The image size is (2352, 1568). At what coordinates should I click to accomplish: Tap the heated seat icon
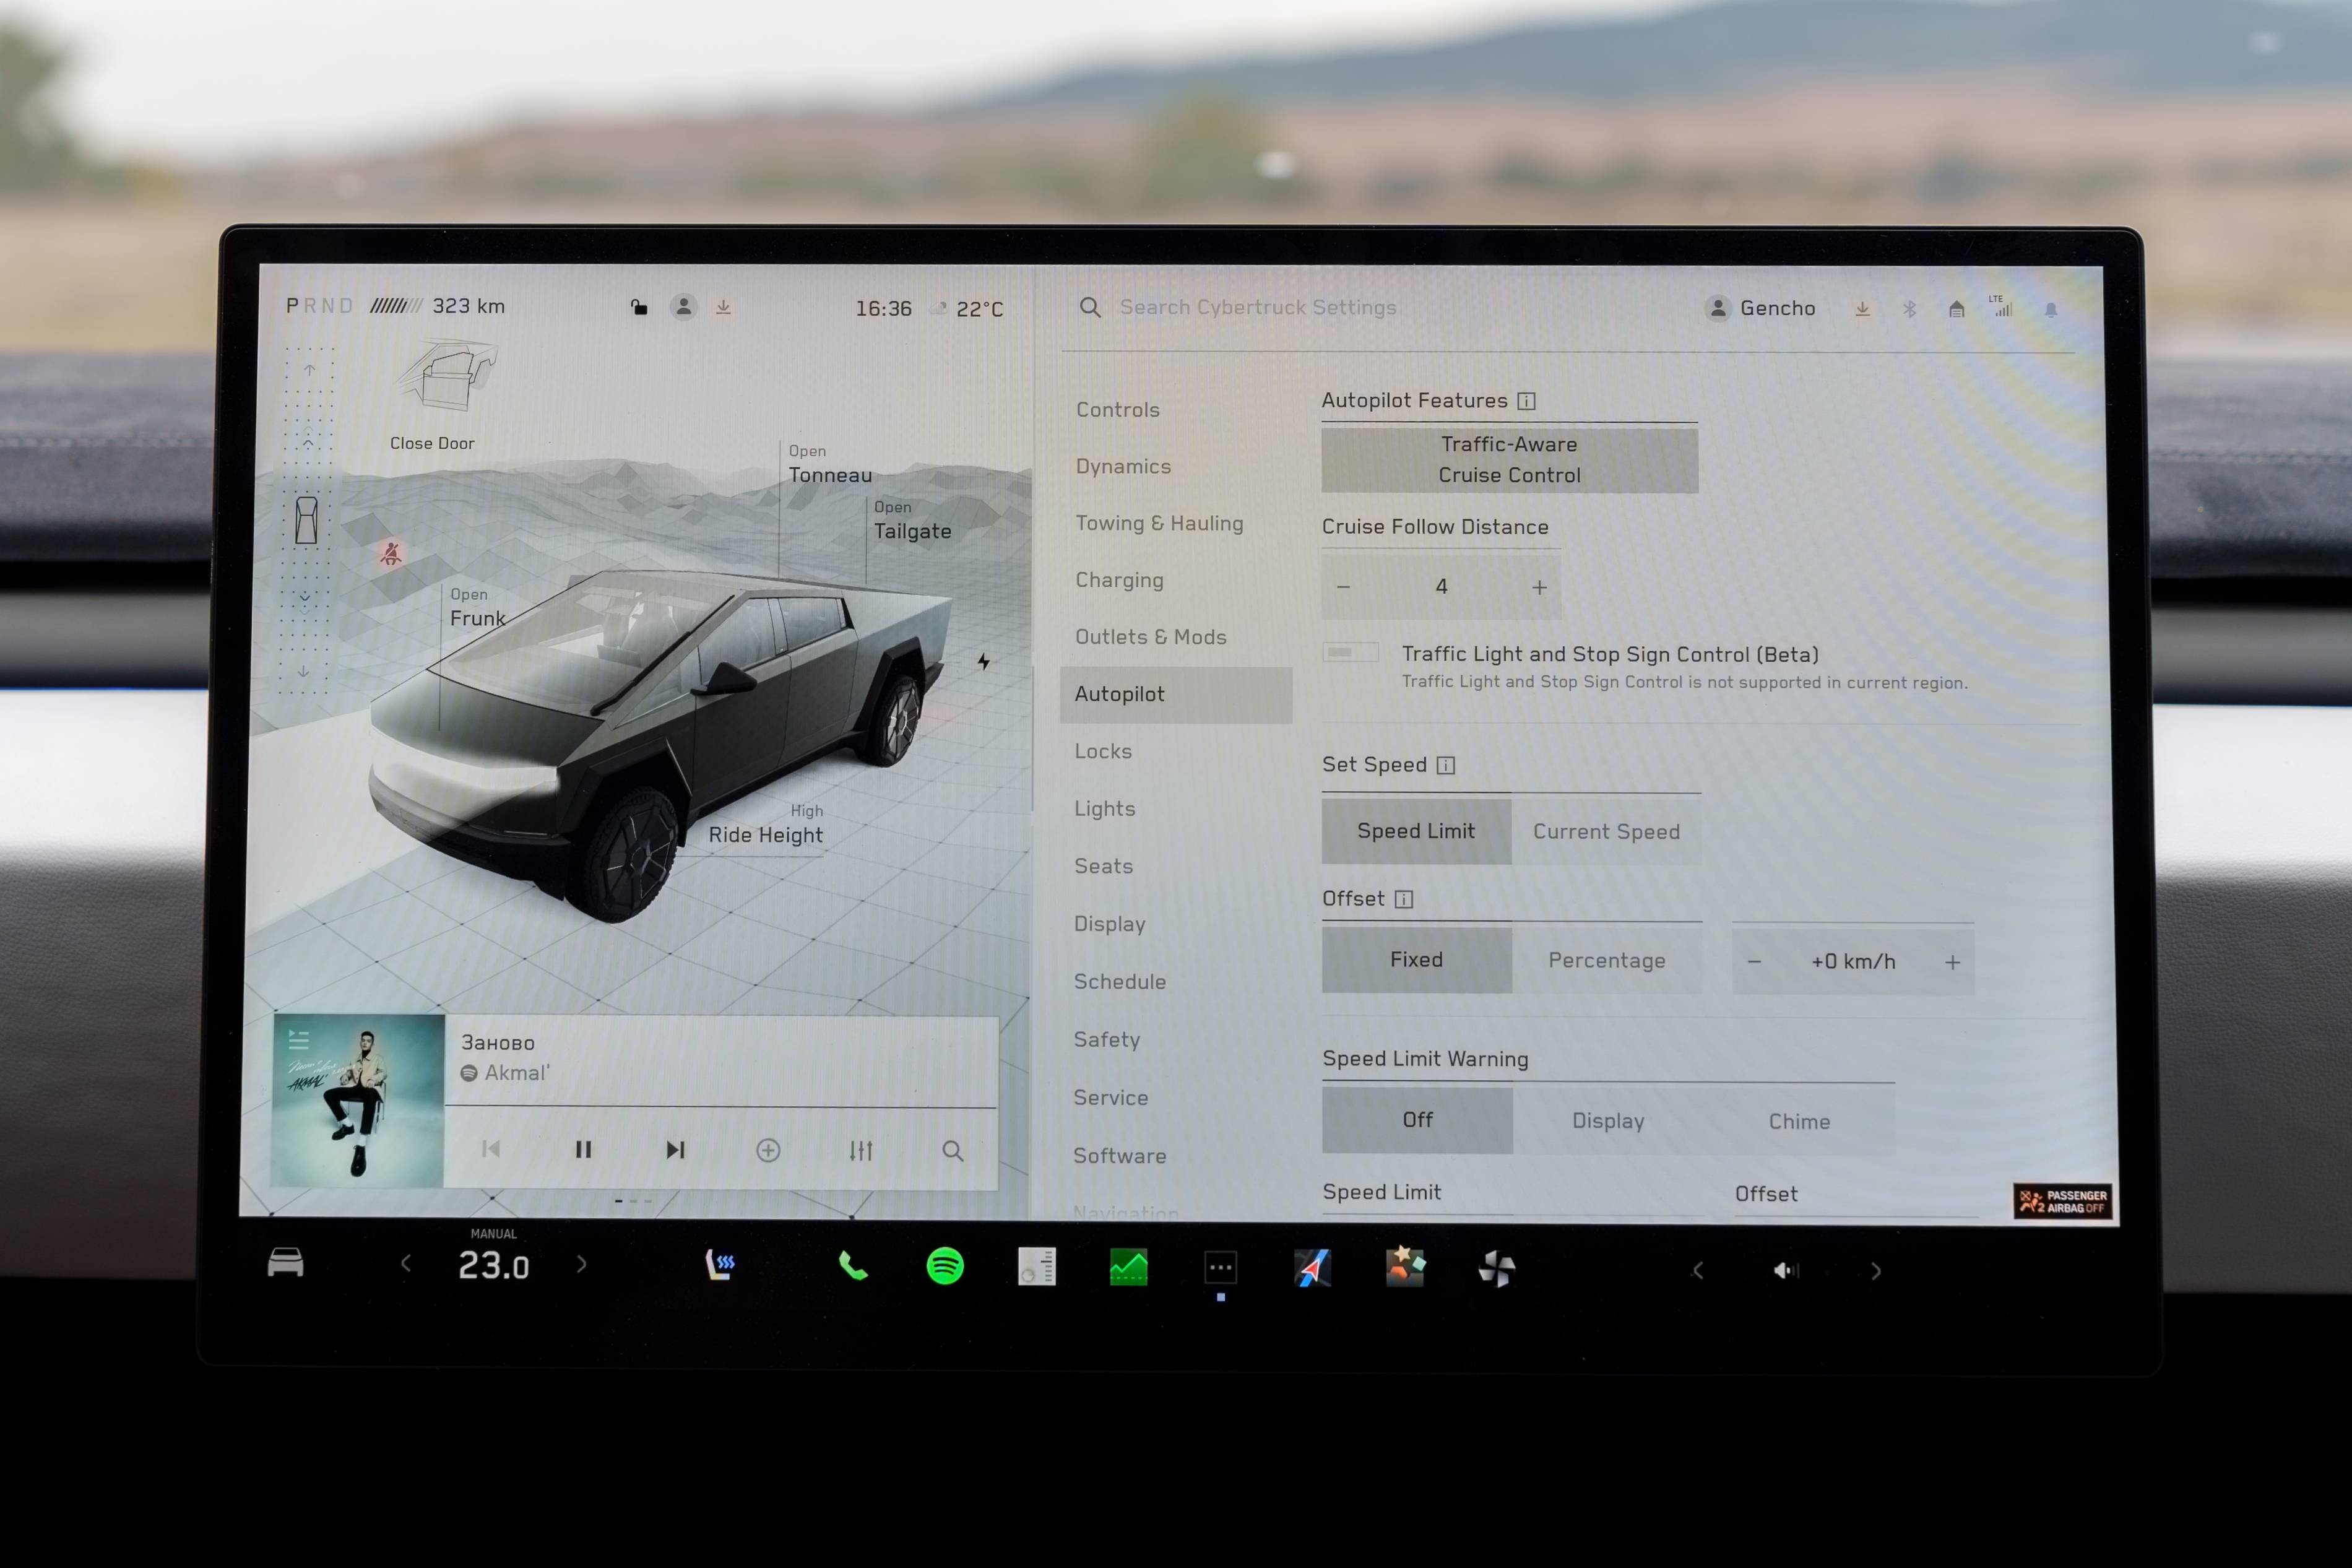point(720,1265)
